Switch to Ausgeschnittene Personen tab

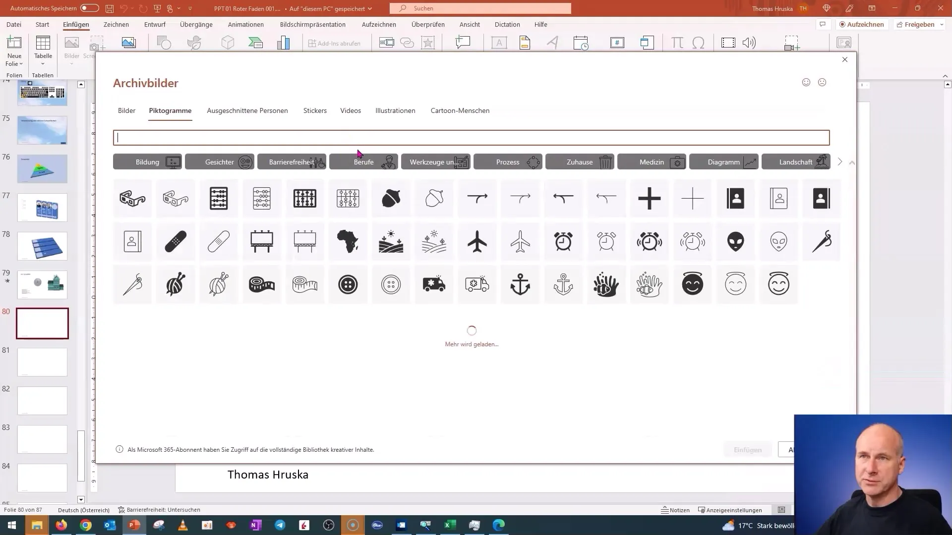[x=247, y=110]
